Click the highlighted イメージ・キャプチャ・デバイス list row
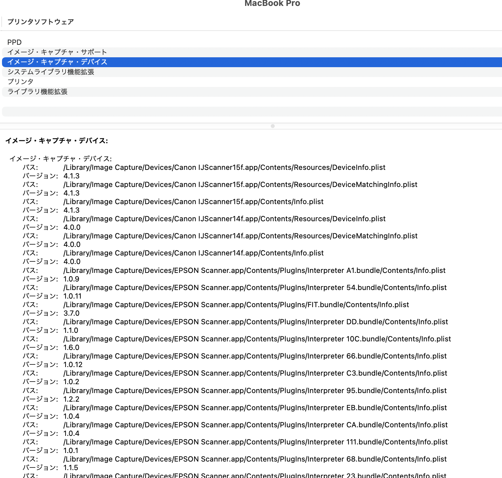The image size is (502, 478). (252, 62)
